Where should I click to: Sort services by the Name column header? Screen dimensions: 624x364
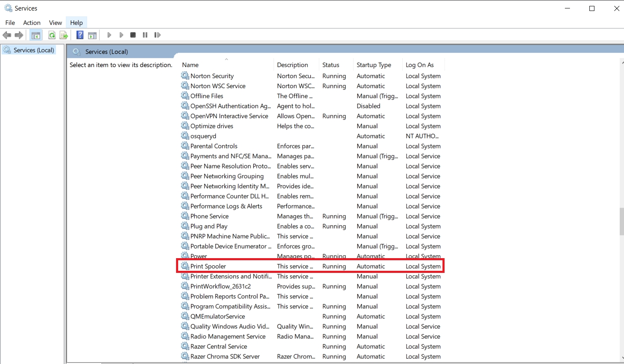coord(190,65)
